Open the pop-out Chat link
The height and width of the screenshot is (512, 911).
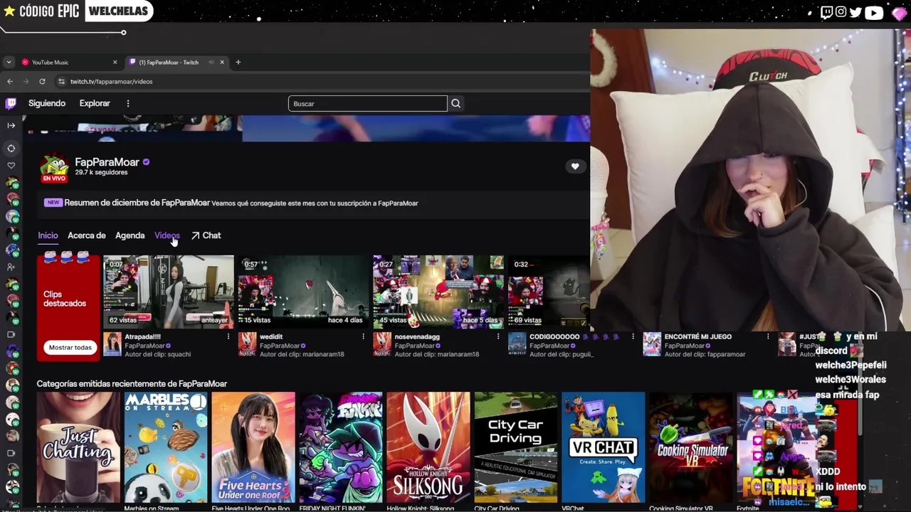click(x=206, y=235)
